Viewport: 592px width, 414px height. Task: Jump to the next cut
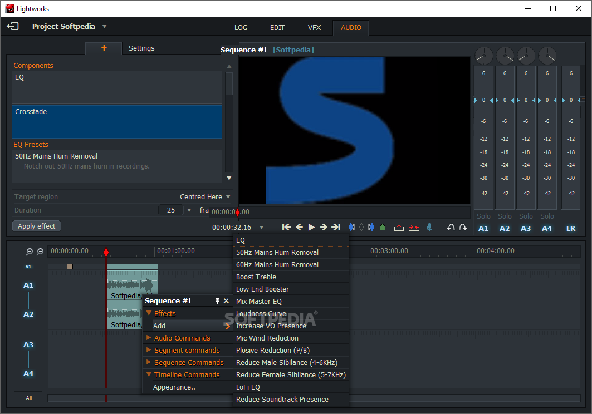336,227
